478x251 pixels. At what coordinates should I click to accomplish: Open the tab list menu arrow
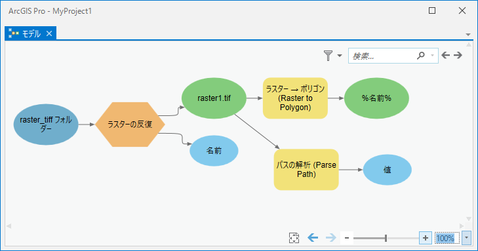click(x=468, y=35)
